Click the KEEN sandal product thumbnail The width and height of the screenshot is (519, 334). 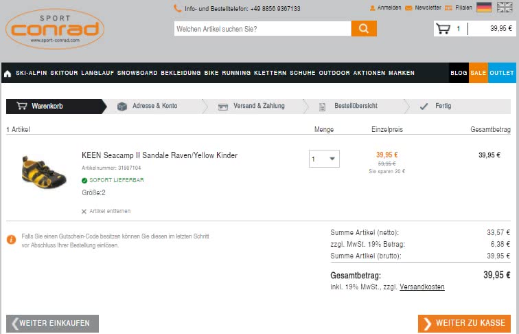[43, 171]
